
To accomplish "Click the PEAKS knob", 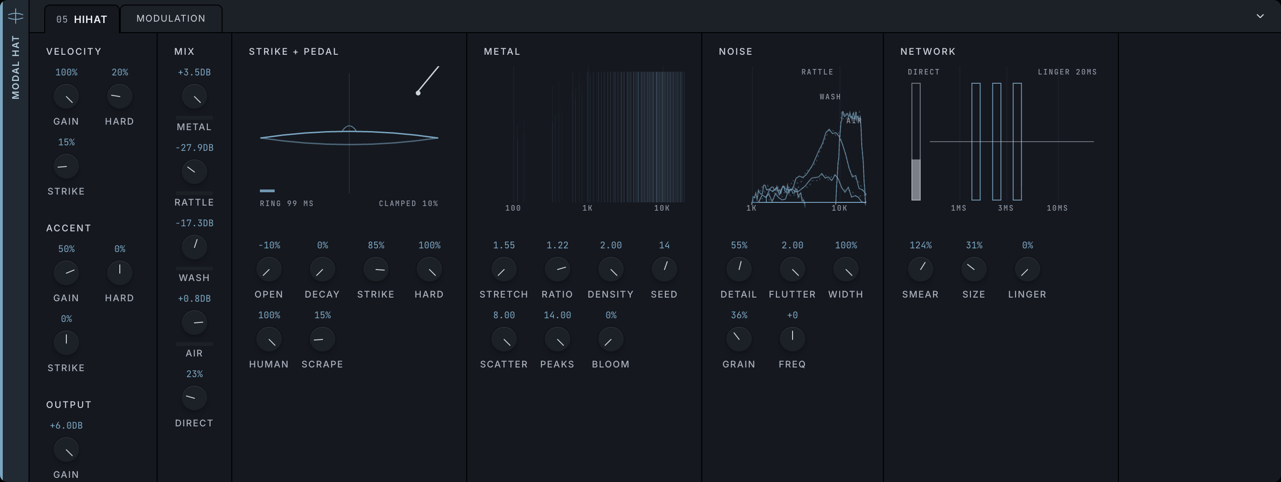I will click(x=558, y=339).
